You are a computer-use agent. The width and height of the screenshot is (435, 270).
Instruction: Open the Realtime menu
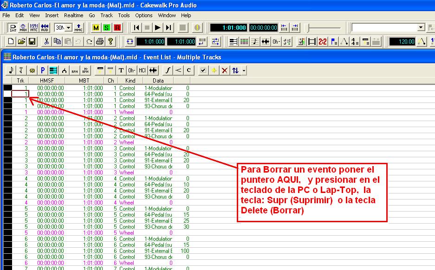(73, 15)
